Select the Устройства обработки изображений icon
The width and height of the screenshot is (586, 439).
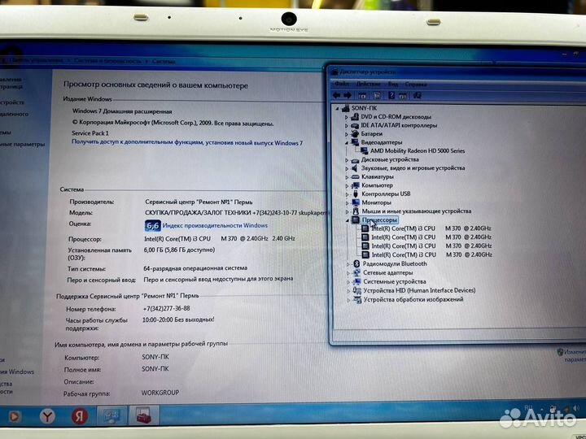tap(357, 299)
